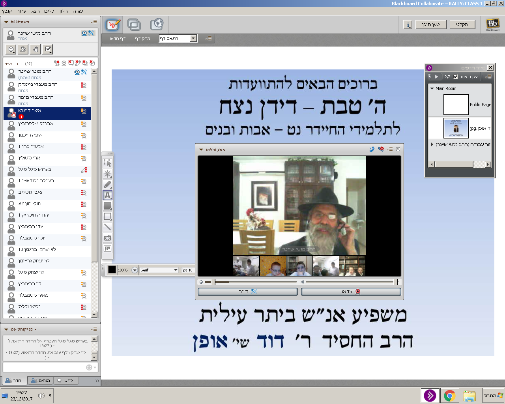Open the קובץ menu
The height and width of the screenshot is (404, 505).
(x=7, y=11)
